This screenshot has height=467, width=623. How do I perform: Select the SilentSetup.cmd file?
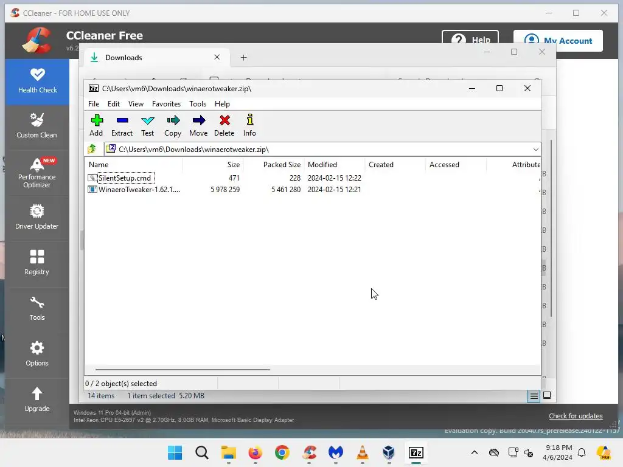pyautogui.click(x=125, y=178)
